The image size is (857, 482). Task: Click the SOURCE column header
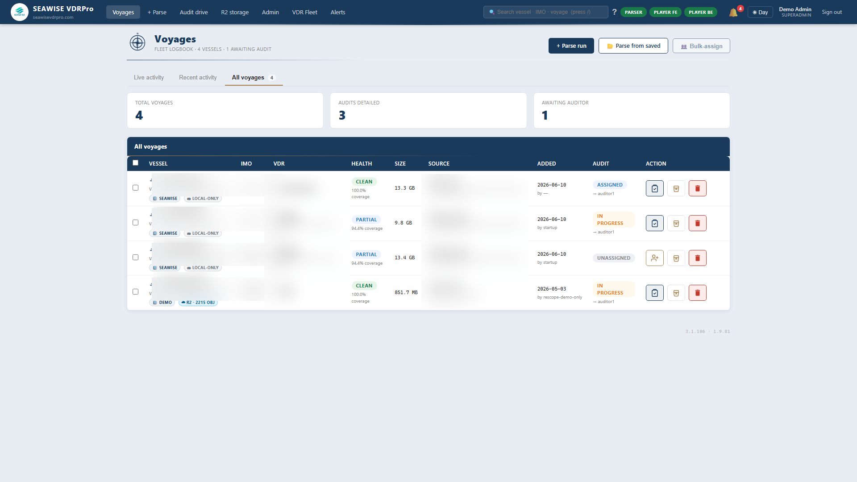click(x=439, y=164)
